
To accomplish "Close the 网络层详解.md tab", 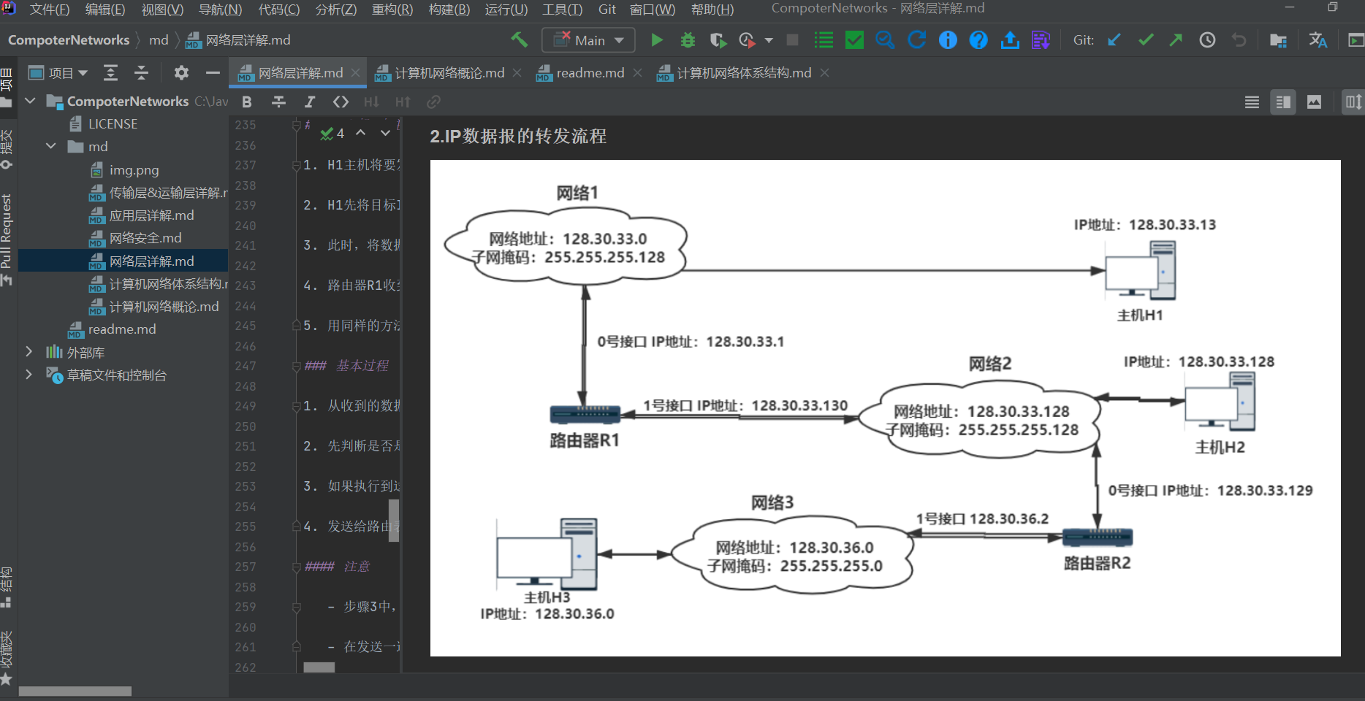I will point(355,73).
